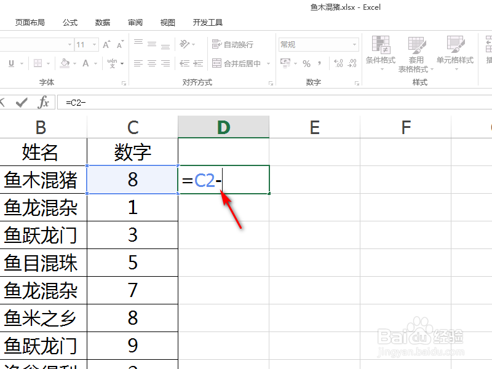Viewport: 492px width, 369px height.
Task: Click 合并后居中 merge and center
Action: 236,63
